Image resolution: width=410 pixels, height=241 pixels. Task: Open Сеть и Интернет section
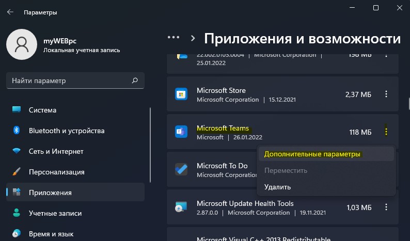(75, 151)
